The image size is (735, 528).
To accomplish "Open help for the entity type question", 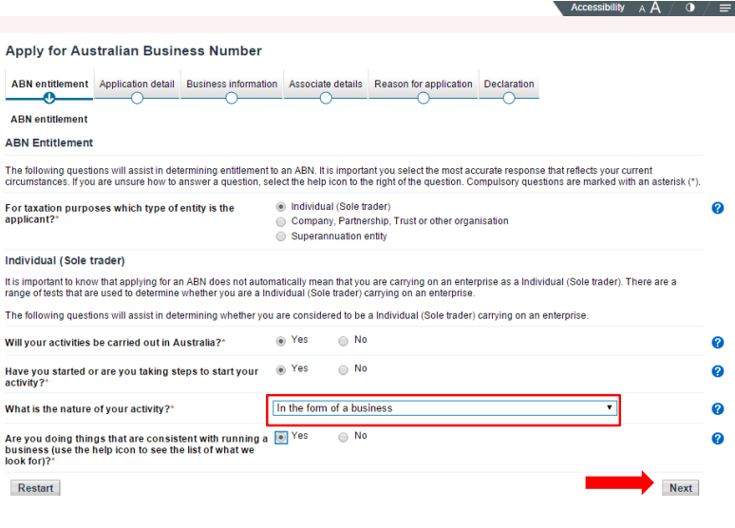I will (718, 208).
